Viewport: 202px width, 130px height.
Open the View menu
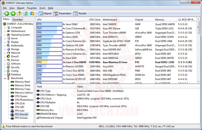[12, 8]
